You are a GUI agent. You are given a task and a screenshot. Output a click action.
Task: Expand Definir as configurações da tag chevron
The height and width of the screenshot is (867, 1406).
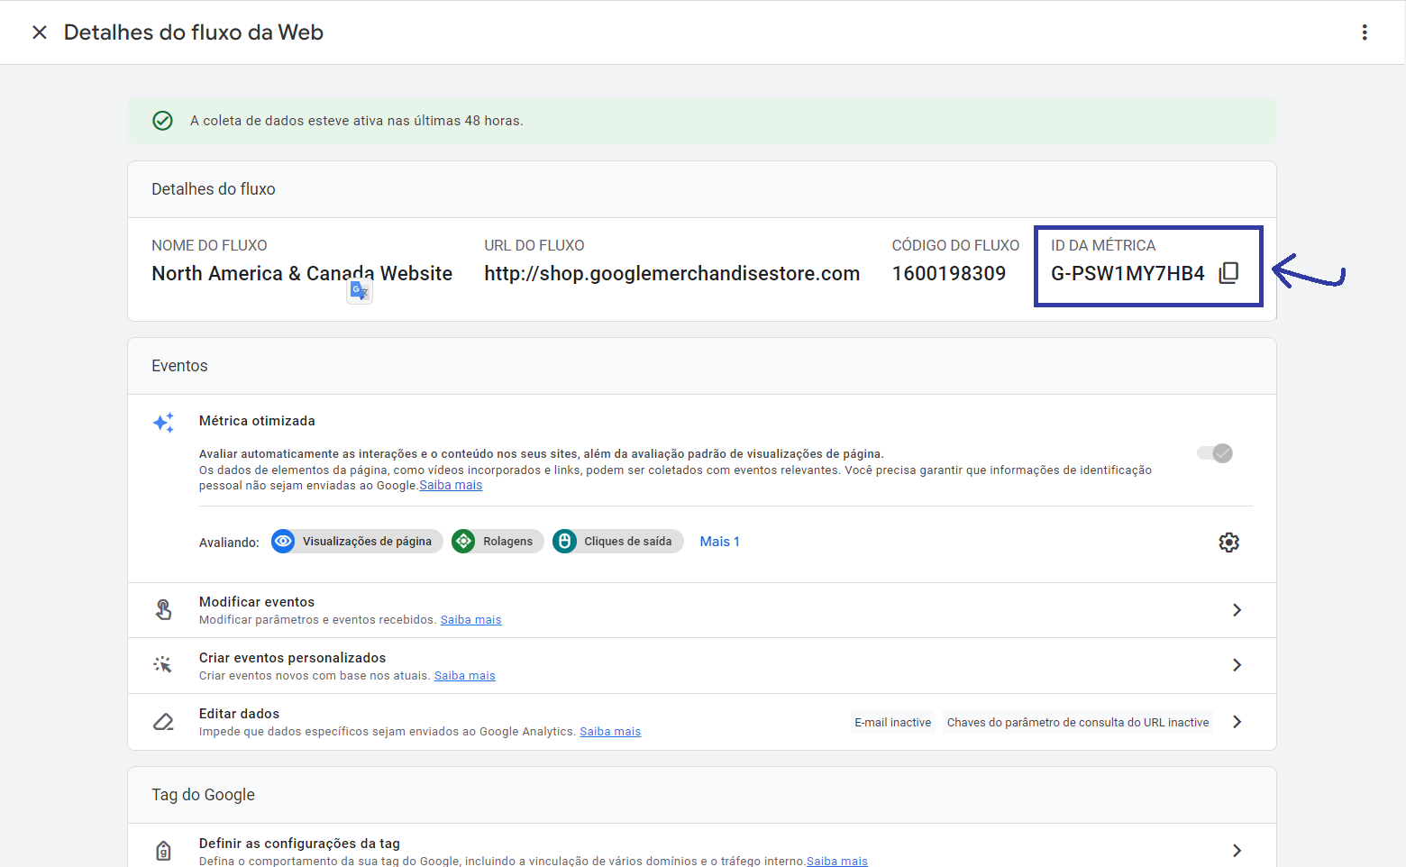pyautogui.click(x=1237, y=851)
